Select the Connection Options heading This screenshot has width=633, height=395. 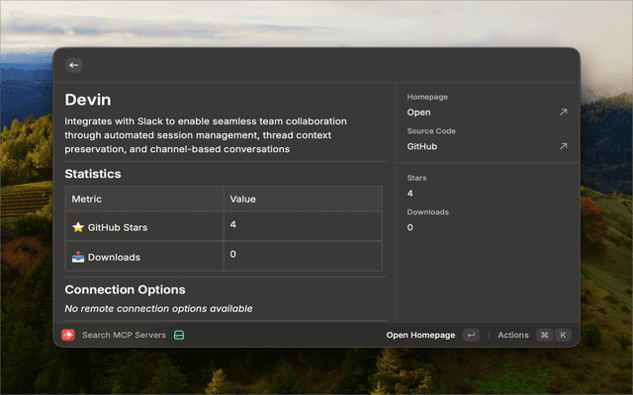point(125,289)
